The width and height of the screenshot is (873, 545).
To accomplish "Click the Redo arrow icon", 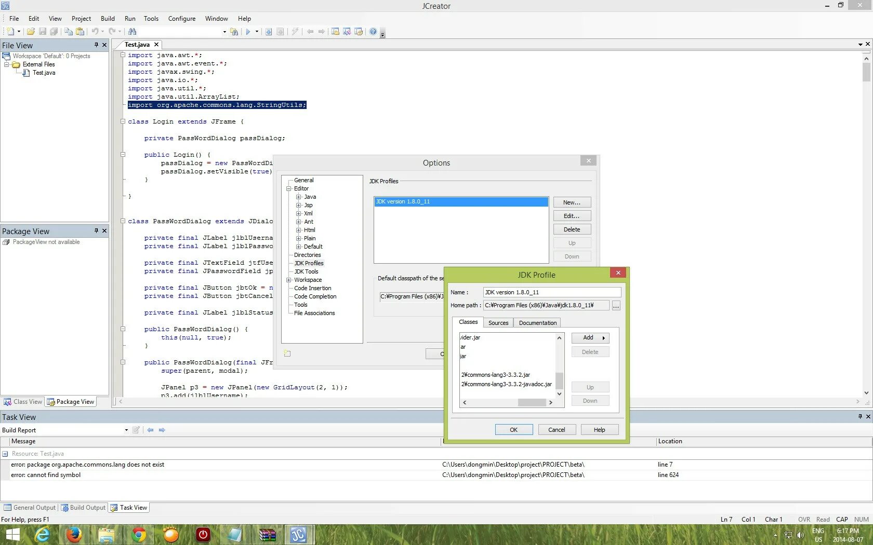I will (112, 32).
